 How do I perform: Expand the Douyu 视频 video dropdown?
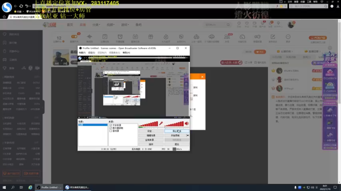(x=110, y=25)
